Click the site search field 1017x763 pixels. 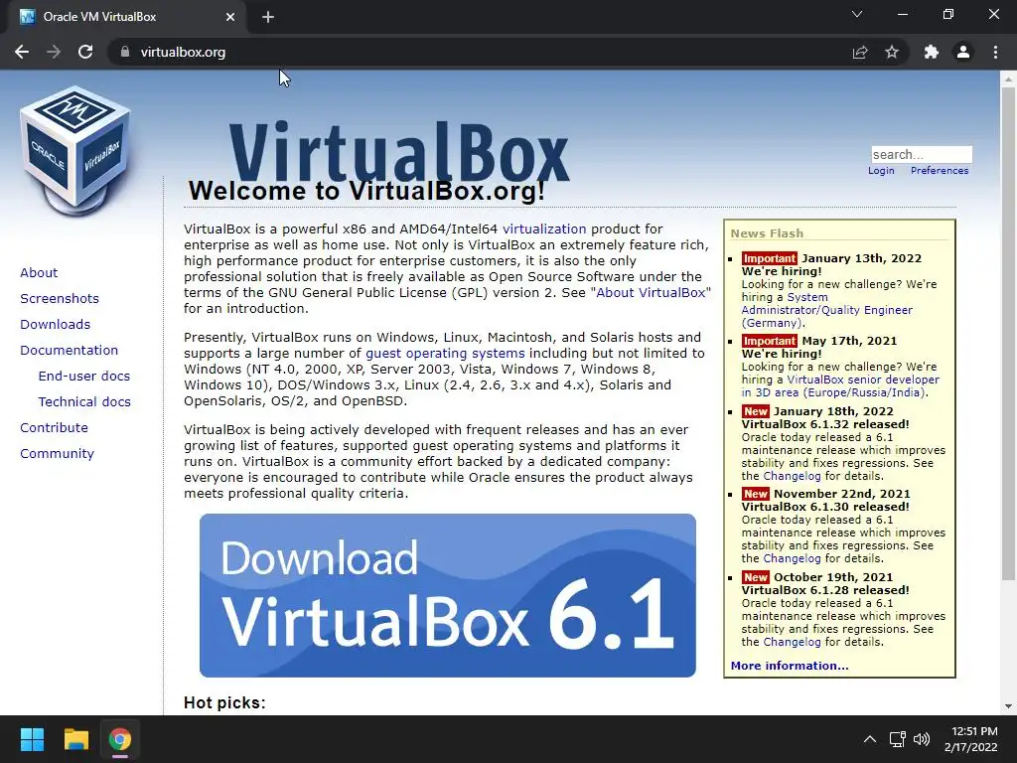click(x=921, y=154)
